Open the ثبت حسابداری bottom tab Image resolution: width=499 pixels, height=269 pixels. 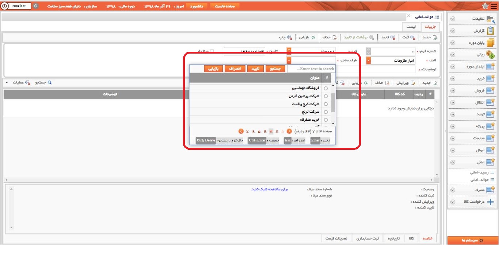click(367, 238)
